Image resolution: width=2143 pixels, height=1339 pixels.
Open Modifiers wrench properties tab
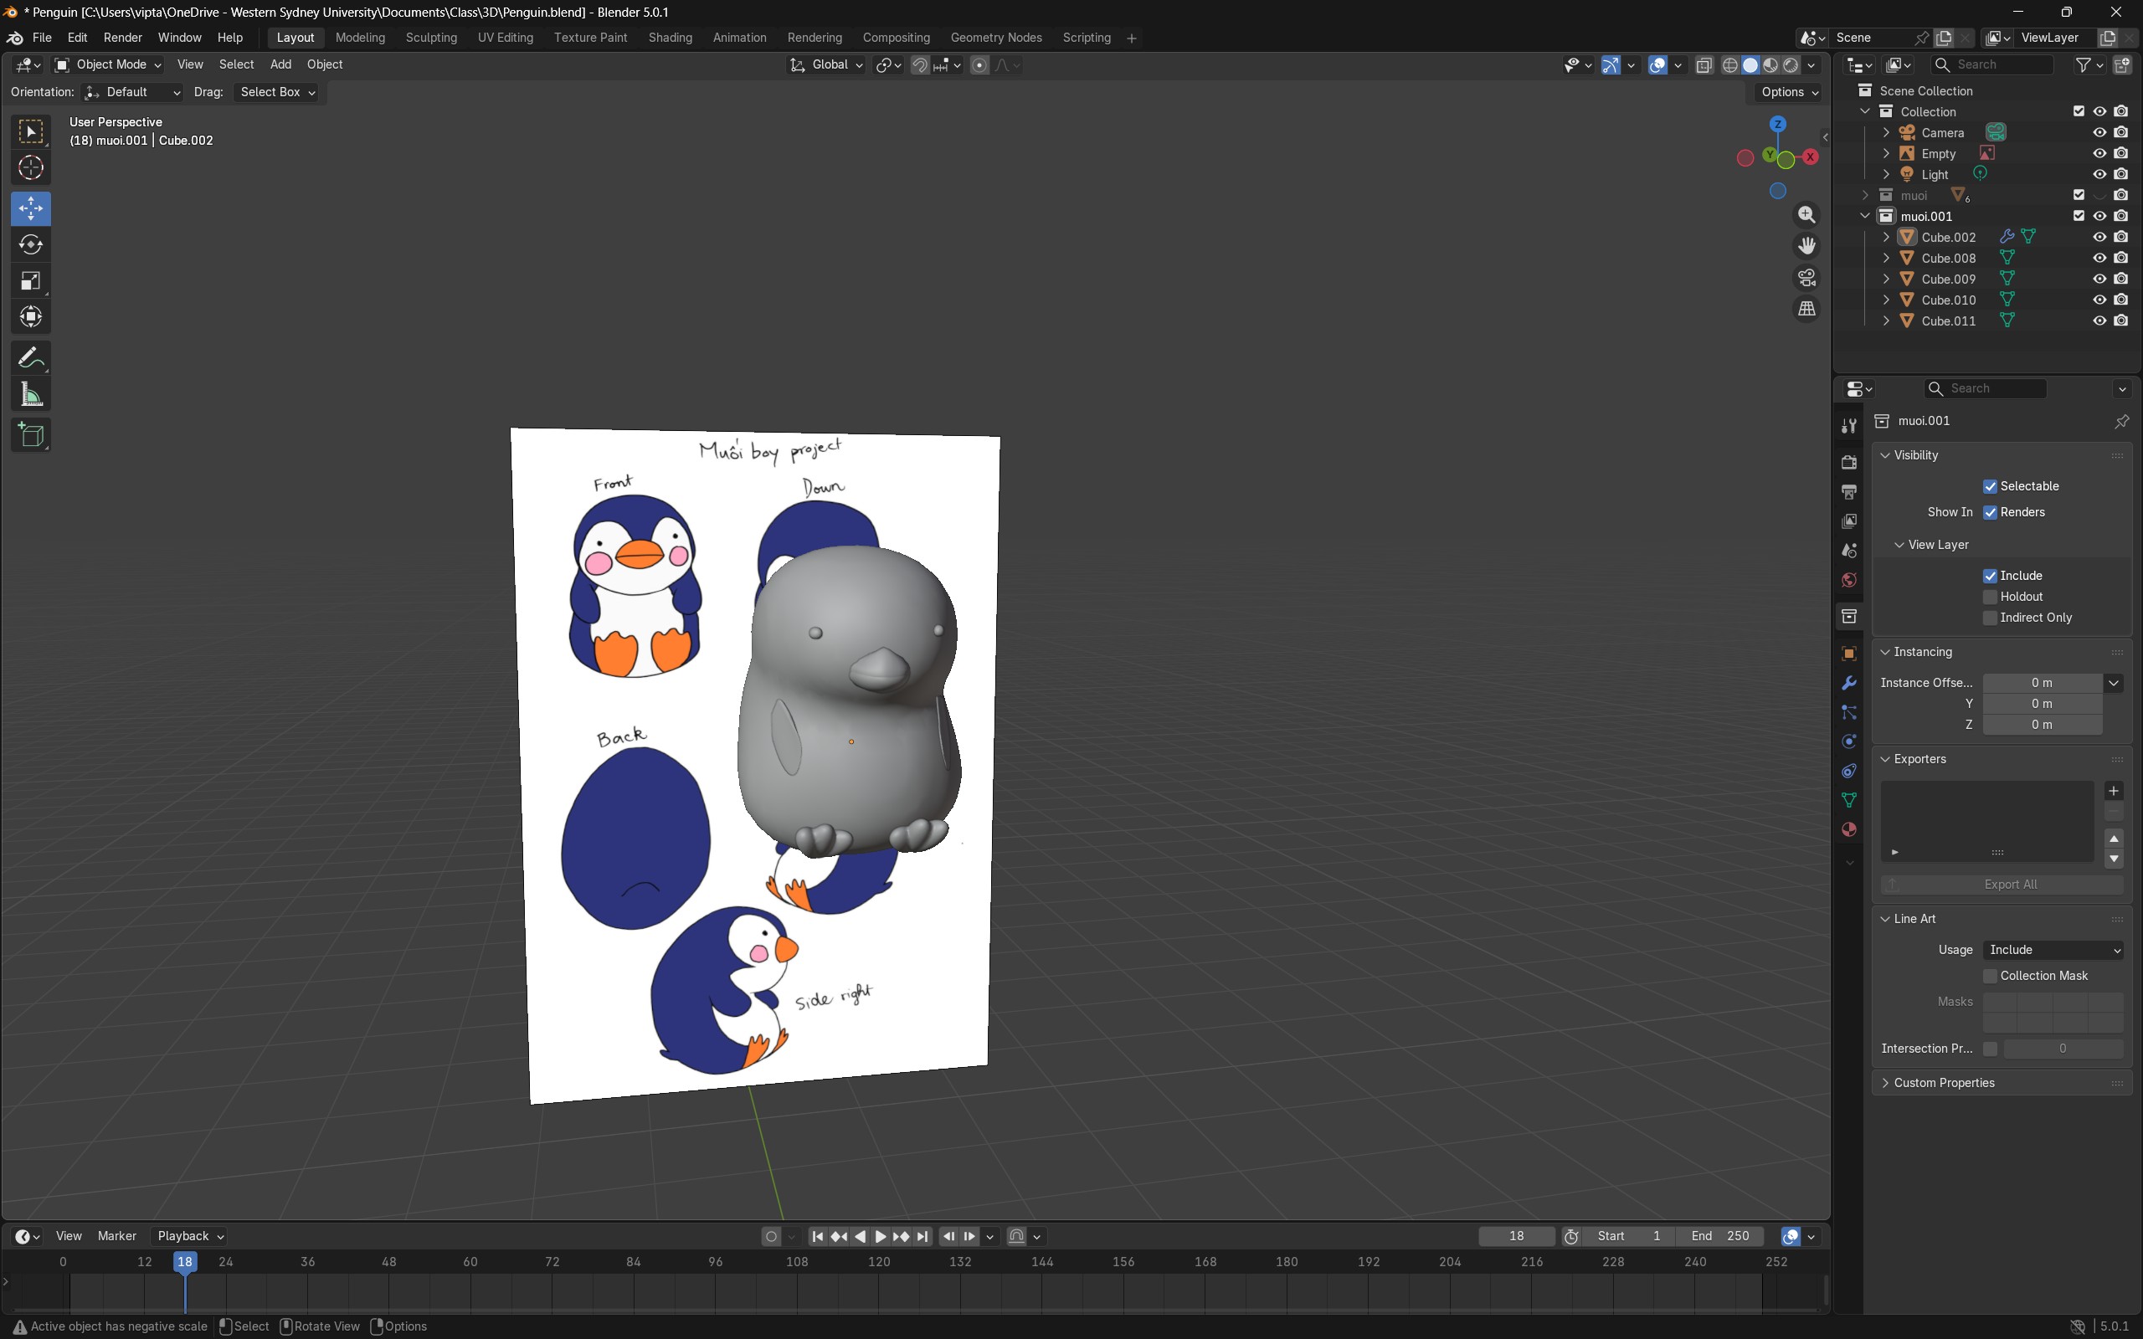coord(1849,683)
